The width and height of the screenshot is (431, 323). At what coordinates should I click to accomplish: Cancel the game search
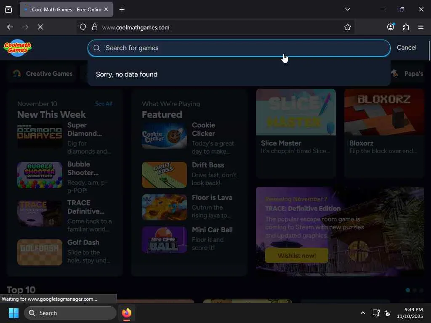point(406,48)
